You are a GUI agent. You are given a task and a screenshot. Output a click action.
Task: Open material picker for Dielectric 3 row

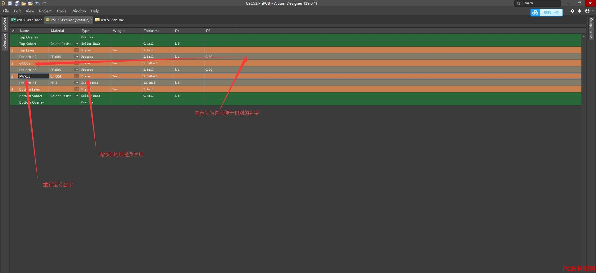[x=77, y=70]
